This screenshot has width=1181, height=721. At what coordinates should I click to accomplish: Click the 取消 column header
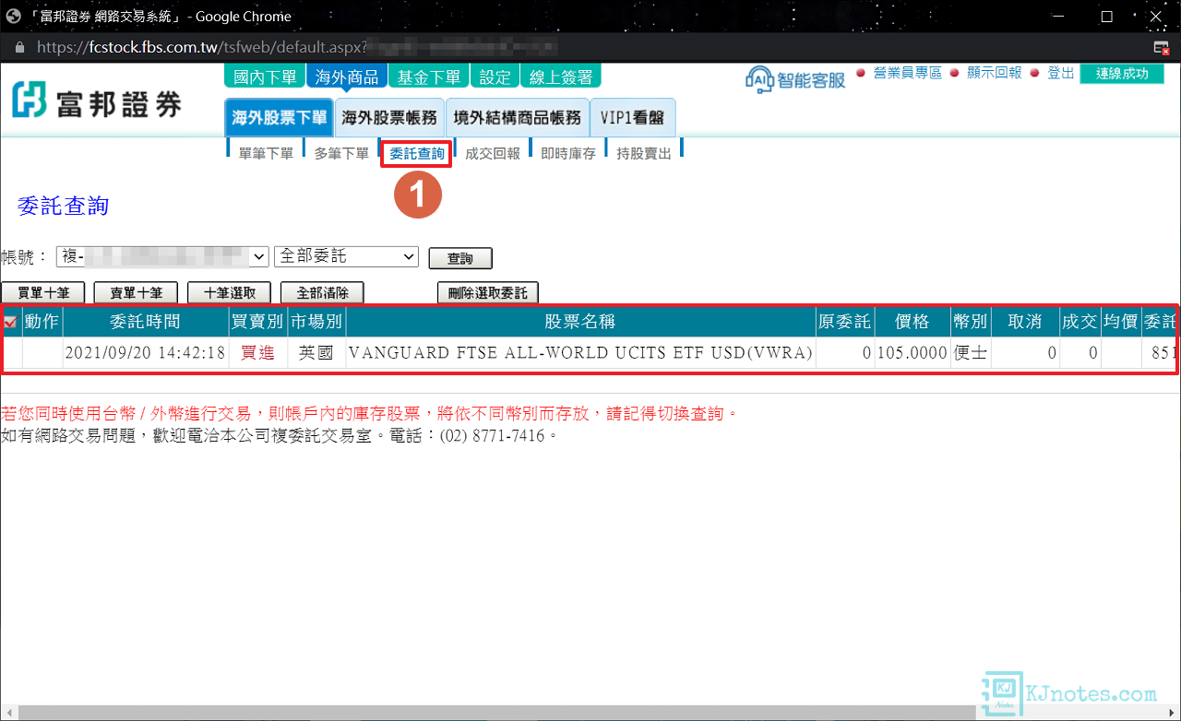1025,322
